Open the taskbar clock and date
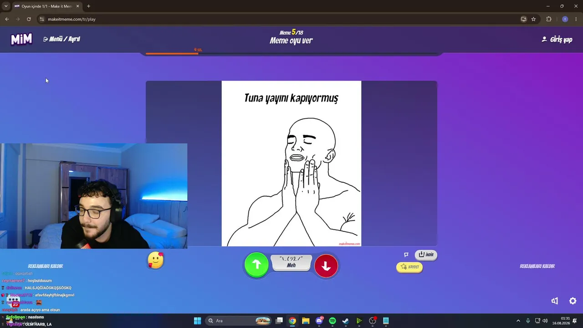This screenshot has width=583, height=328. tap(561, 321)
